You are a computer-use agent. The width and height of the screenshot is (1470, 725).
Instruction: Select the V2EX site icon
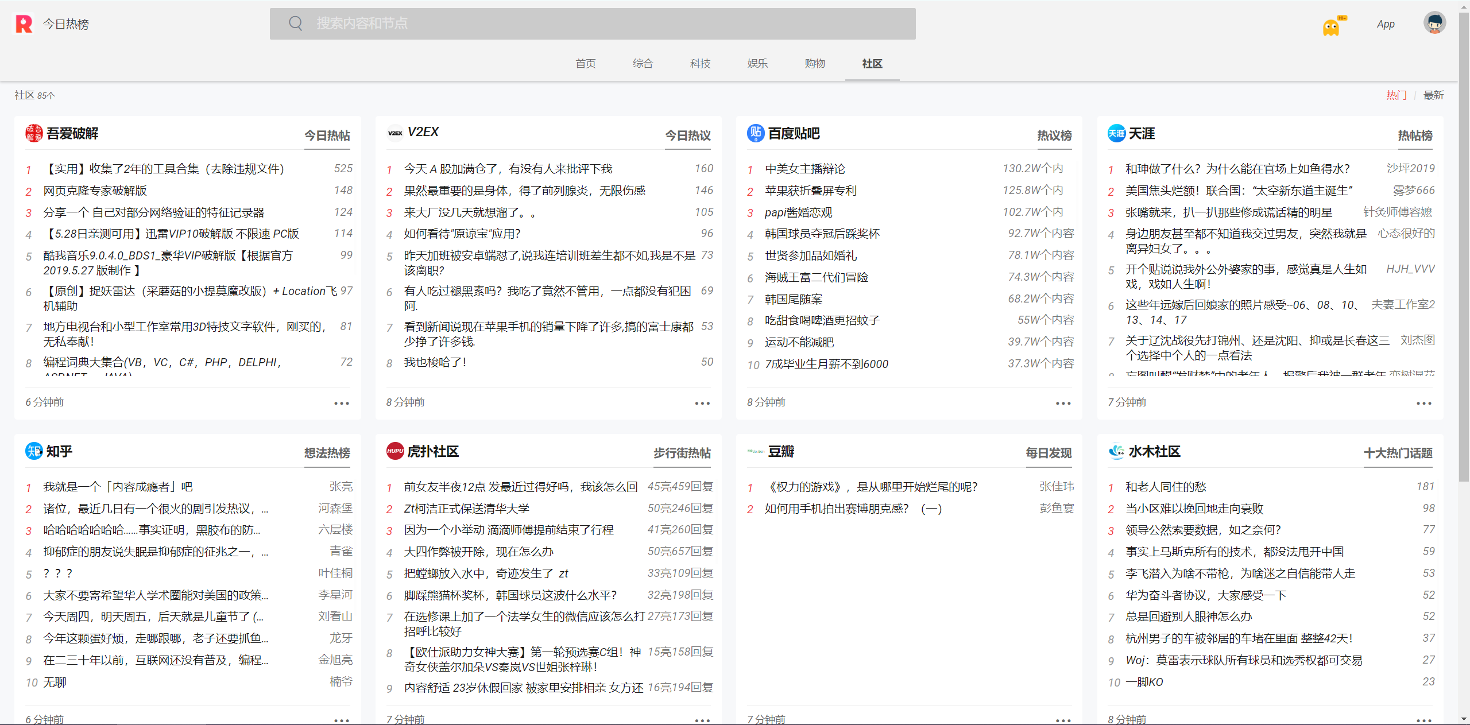[x=396, y=132]
